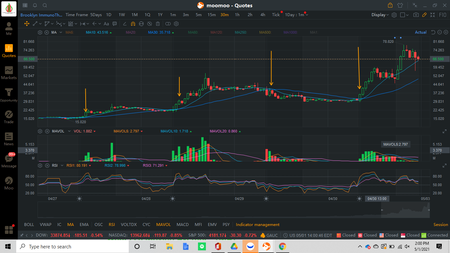
Task: Add a text annotation with Aa tool
Action: point(106,24)
